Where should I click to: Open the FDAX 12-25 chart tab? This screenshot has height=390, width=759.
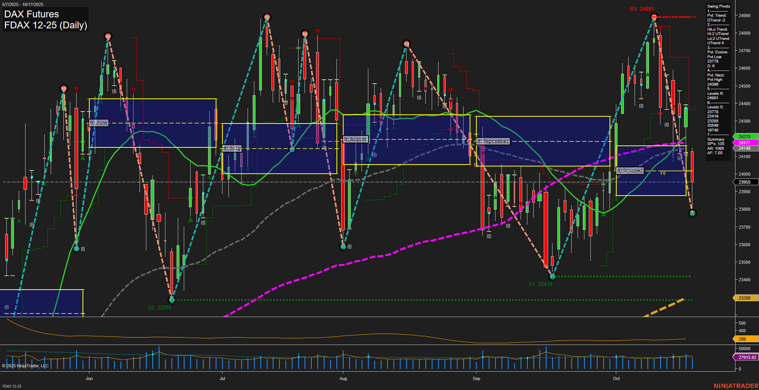12,386
